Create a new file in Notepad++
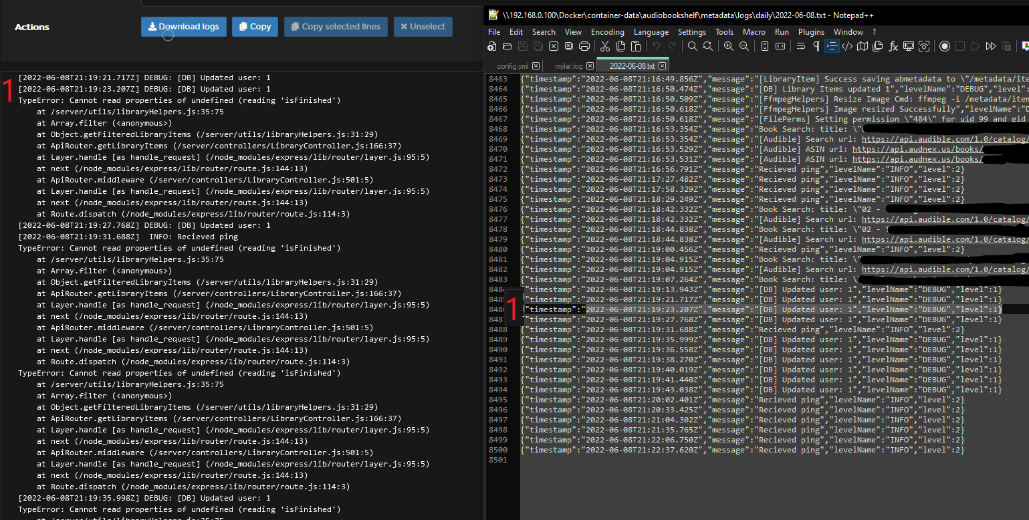1029x520 pixels. pyautogui.click(x=493, y=46)
